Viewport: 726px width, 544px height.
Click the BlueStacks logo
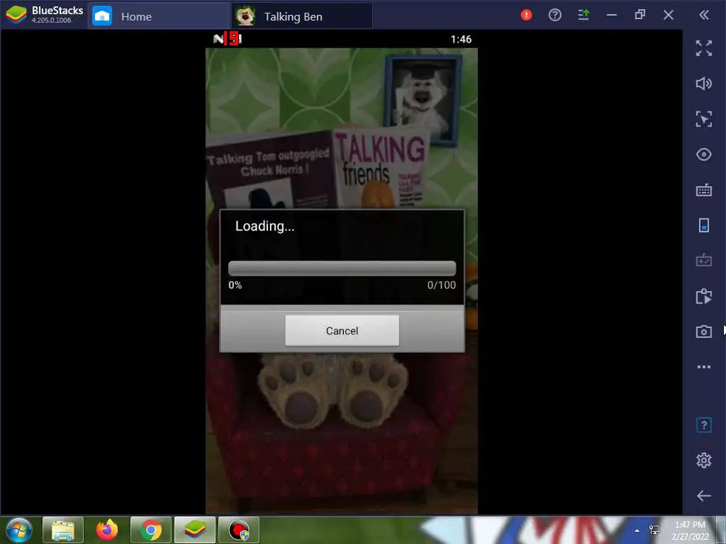point(17,15)
